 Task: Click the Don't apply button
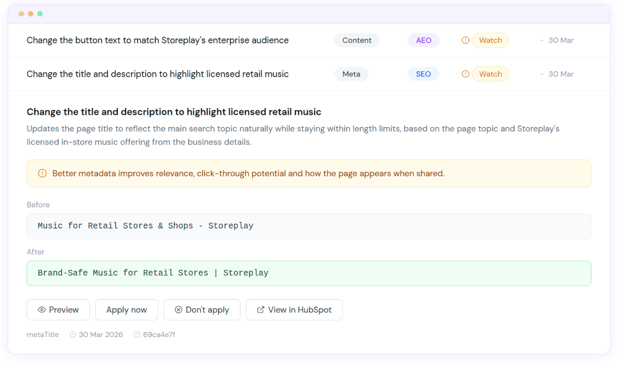coord(202,310)
